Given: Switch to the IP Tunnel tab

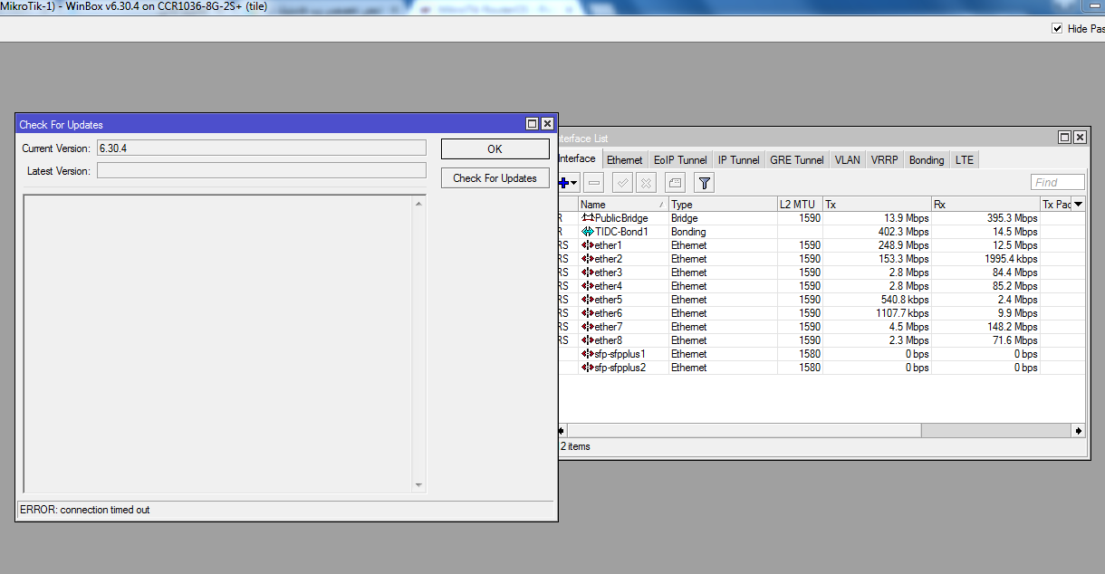Looking at the screenshot, I should (739, 160).
